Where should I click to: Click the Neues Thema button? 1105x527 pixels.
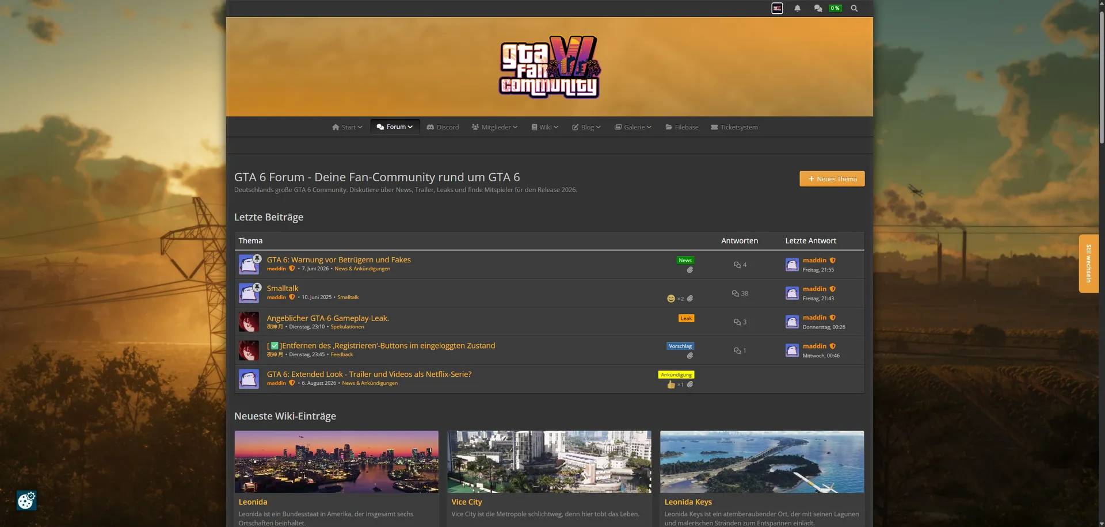832,179
